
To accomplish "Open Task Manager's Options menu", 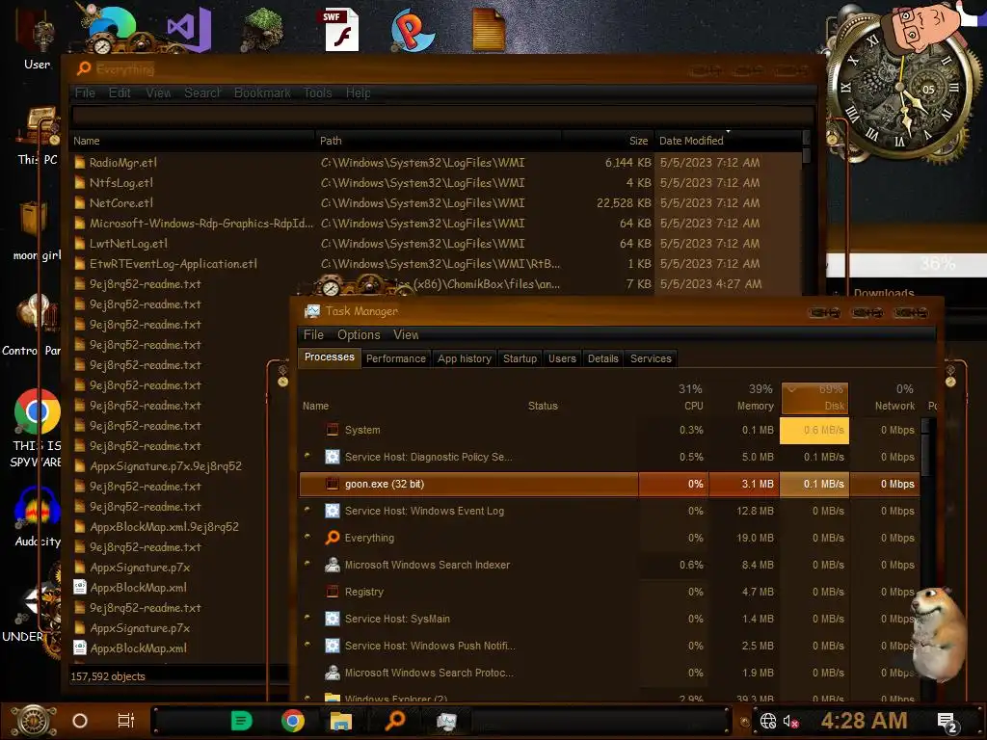I will click(x=359, y=334).
